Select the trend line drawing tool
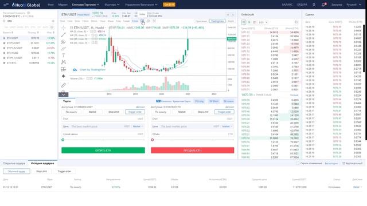The height and width of the screenshot is (206, 367). (64, 35)
